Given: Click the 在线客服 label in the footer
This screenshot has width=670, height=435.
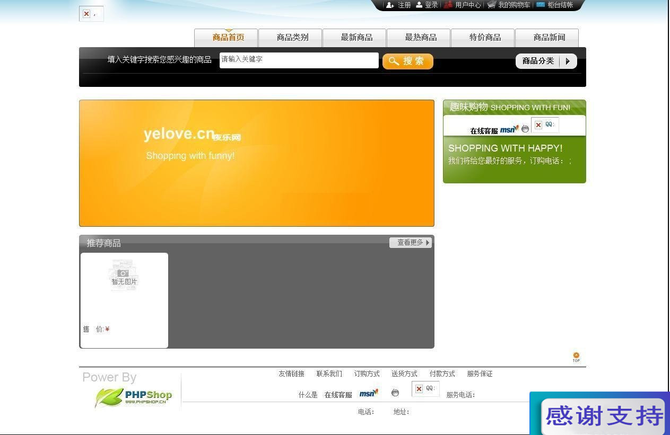Looking at the screenshot, I should tap(338, 395).
